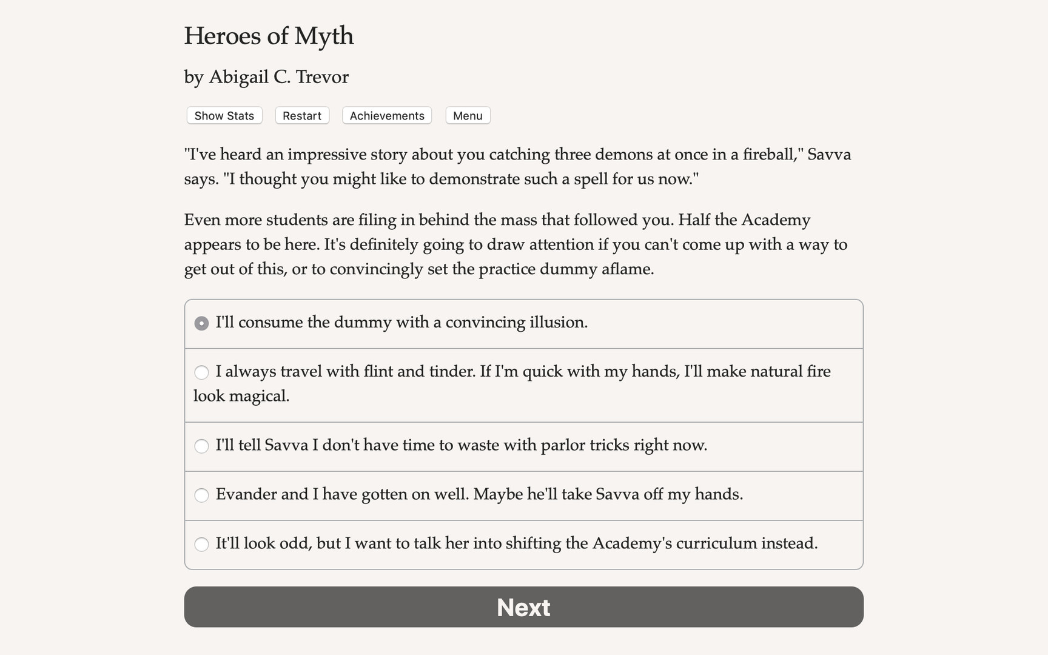
Task: Restart the story from the beginning
Action: click(301, 115)
